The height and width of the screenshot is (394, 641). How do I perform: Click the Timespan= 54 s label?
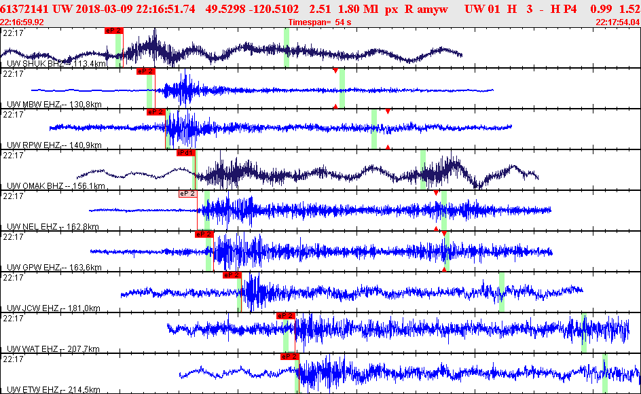(x=320, y=22)
